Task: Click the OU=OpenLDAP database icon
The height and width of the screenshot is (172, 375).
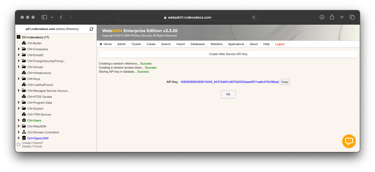Action: tap(24, 138)
